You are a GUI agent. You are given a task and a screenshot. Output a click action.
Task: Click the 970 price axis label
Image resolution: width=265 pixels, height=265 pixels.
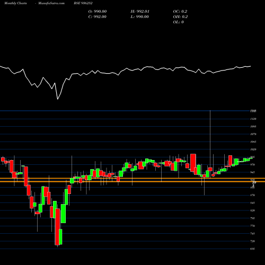coord(253,165)
